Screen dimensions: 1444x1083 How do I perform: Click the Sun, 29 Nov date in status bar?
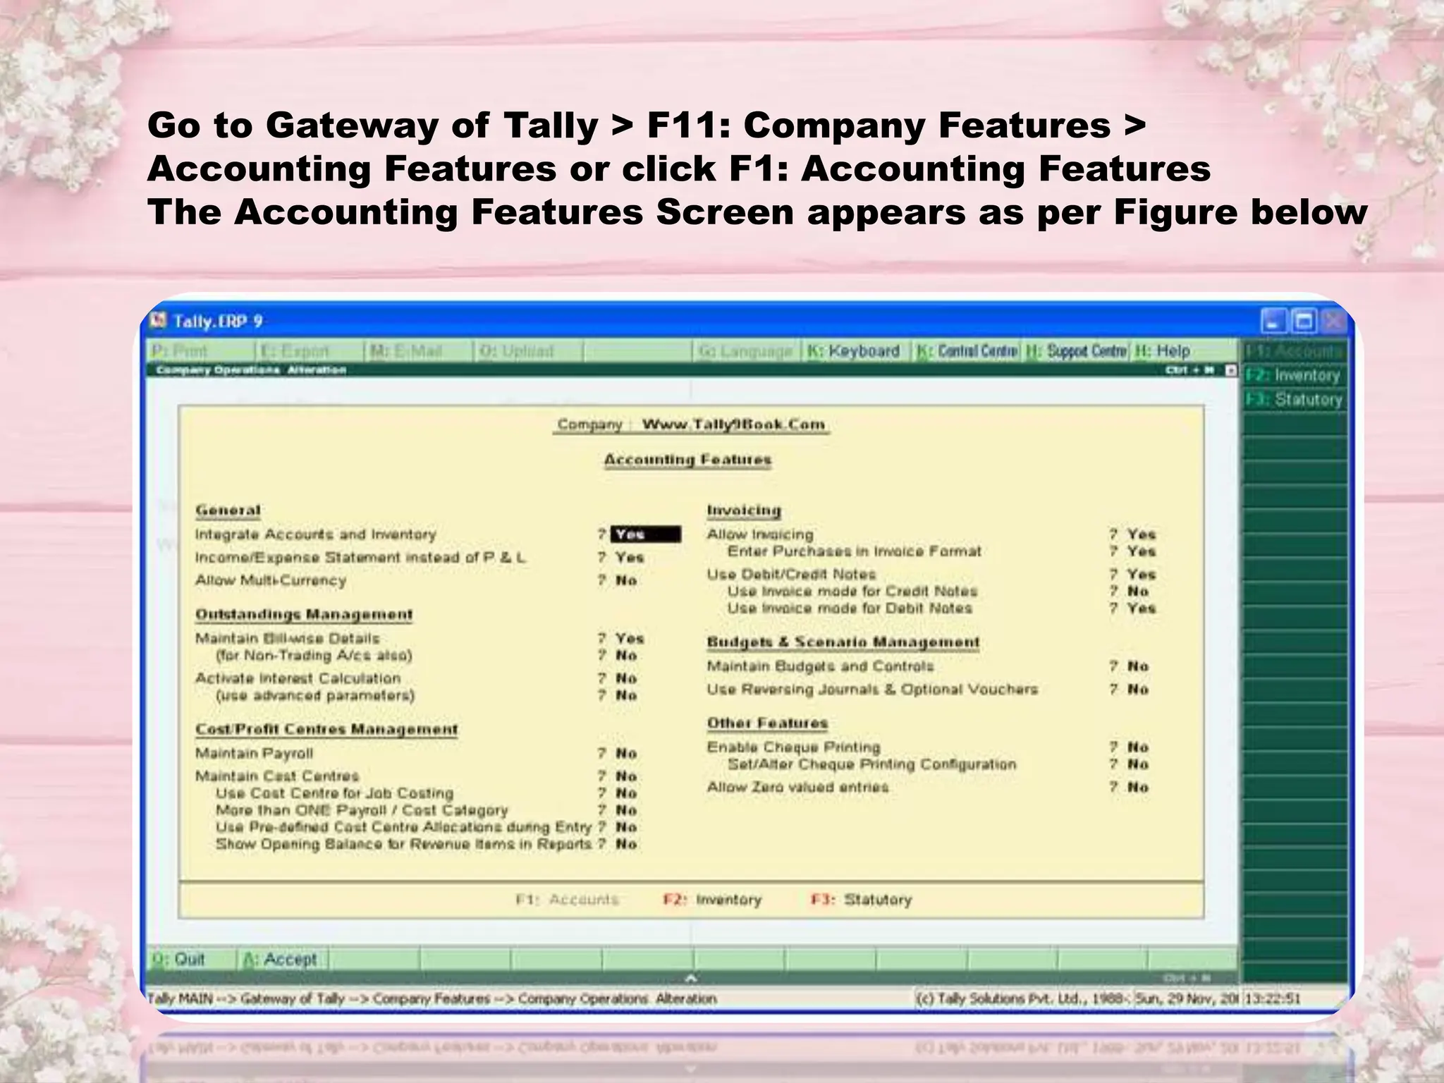(1186, 999)
